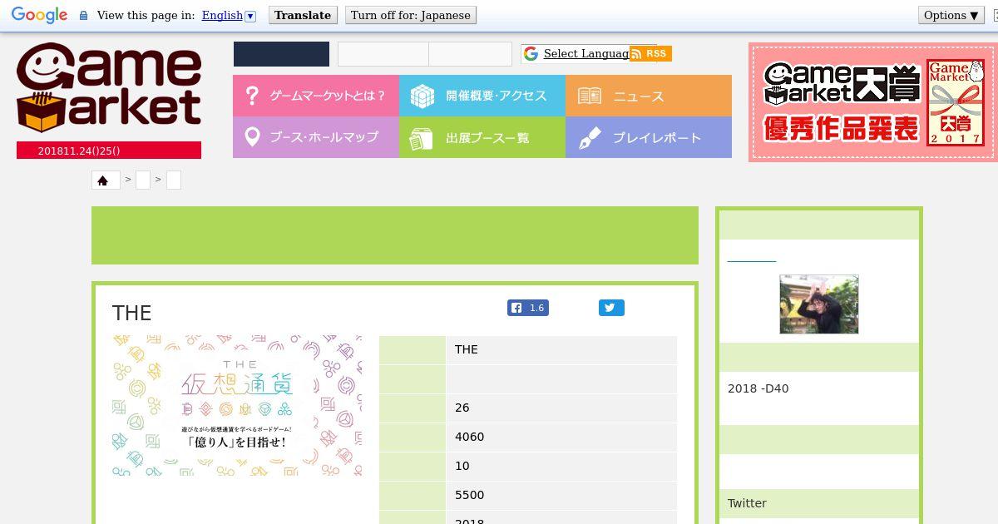Screen dimensions: 998x524
Task: Click the Google logo in translate bar
Action: [x=39, y=15]
